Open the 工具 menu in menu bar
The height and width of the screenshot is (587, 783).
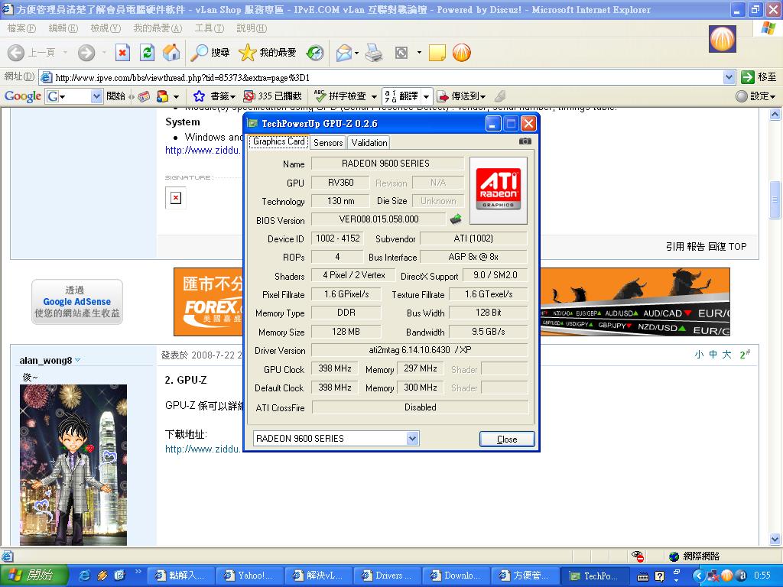(208, 28)
